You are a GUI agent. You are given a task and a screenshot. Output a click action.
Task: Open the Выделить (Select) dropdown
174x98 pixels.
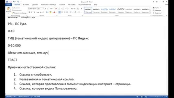coord(157,13)
